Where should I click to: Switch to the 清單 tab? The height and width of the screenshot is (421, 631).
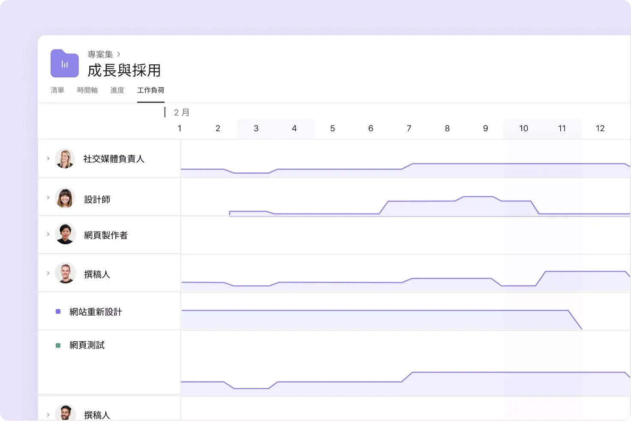57,90
